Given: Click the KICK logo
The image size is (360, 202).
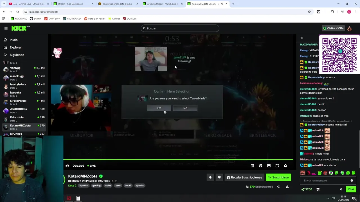Looking at the screenshot, I should click(21, 28).
